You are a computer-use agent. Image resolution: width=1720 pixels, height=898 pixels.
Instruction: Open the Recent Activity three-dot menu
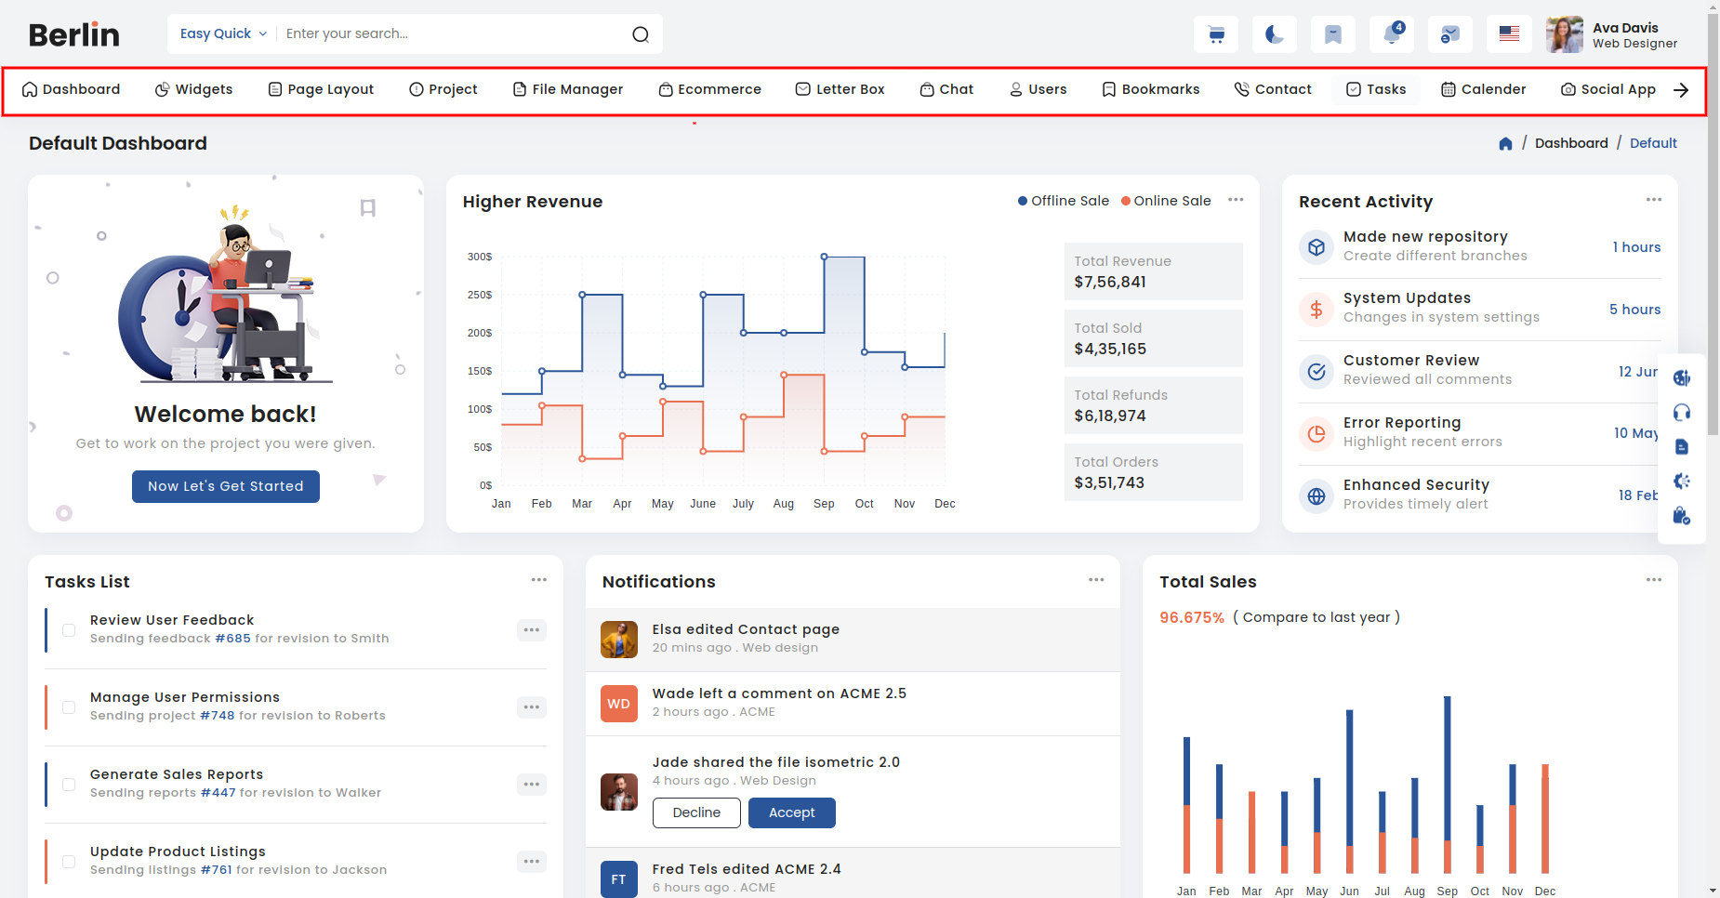(1654, 200)
